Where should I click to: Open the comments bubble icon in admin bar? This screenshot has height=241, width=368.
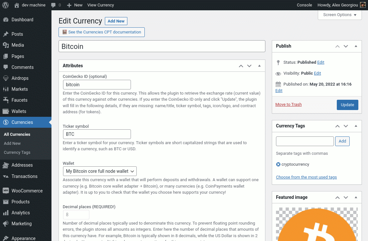(x=53, y=5)
